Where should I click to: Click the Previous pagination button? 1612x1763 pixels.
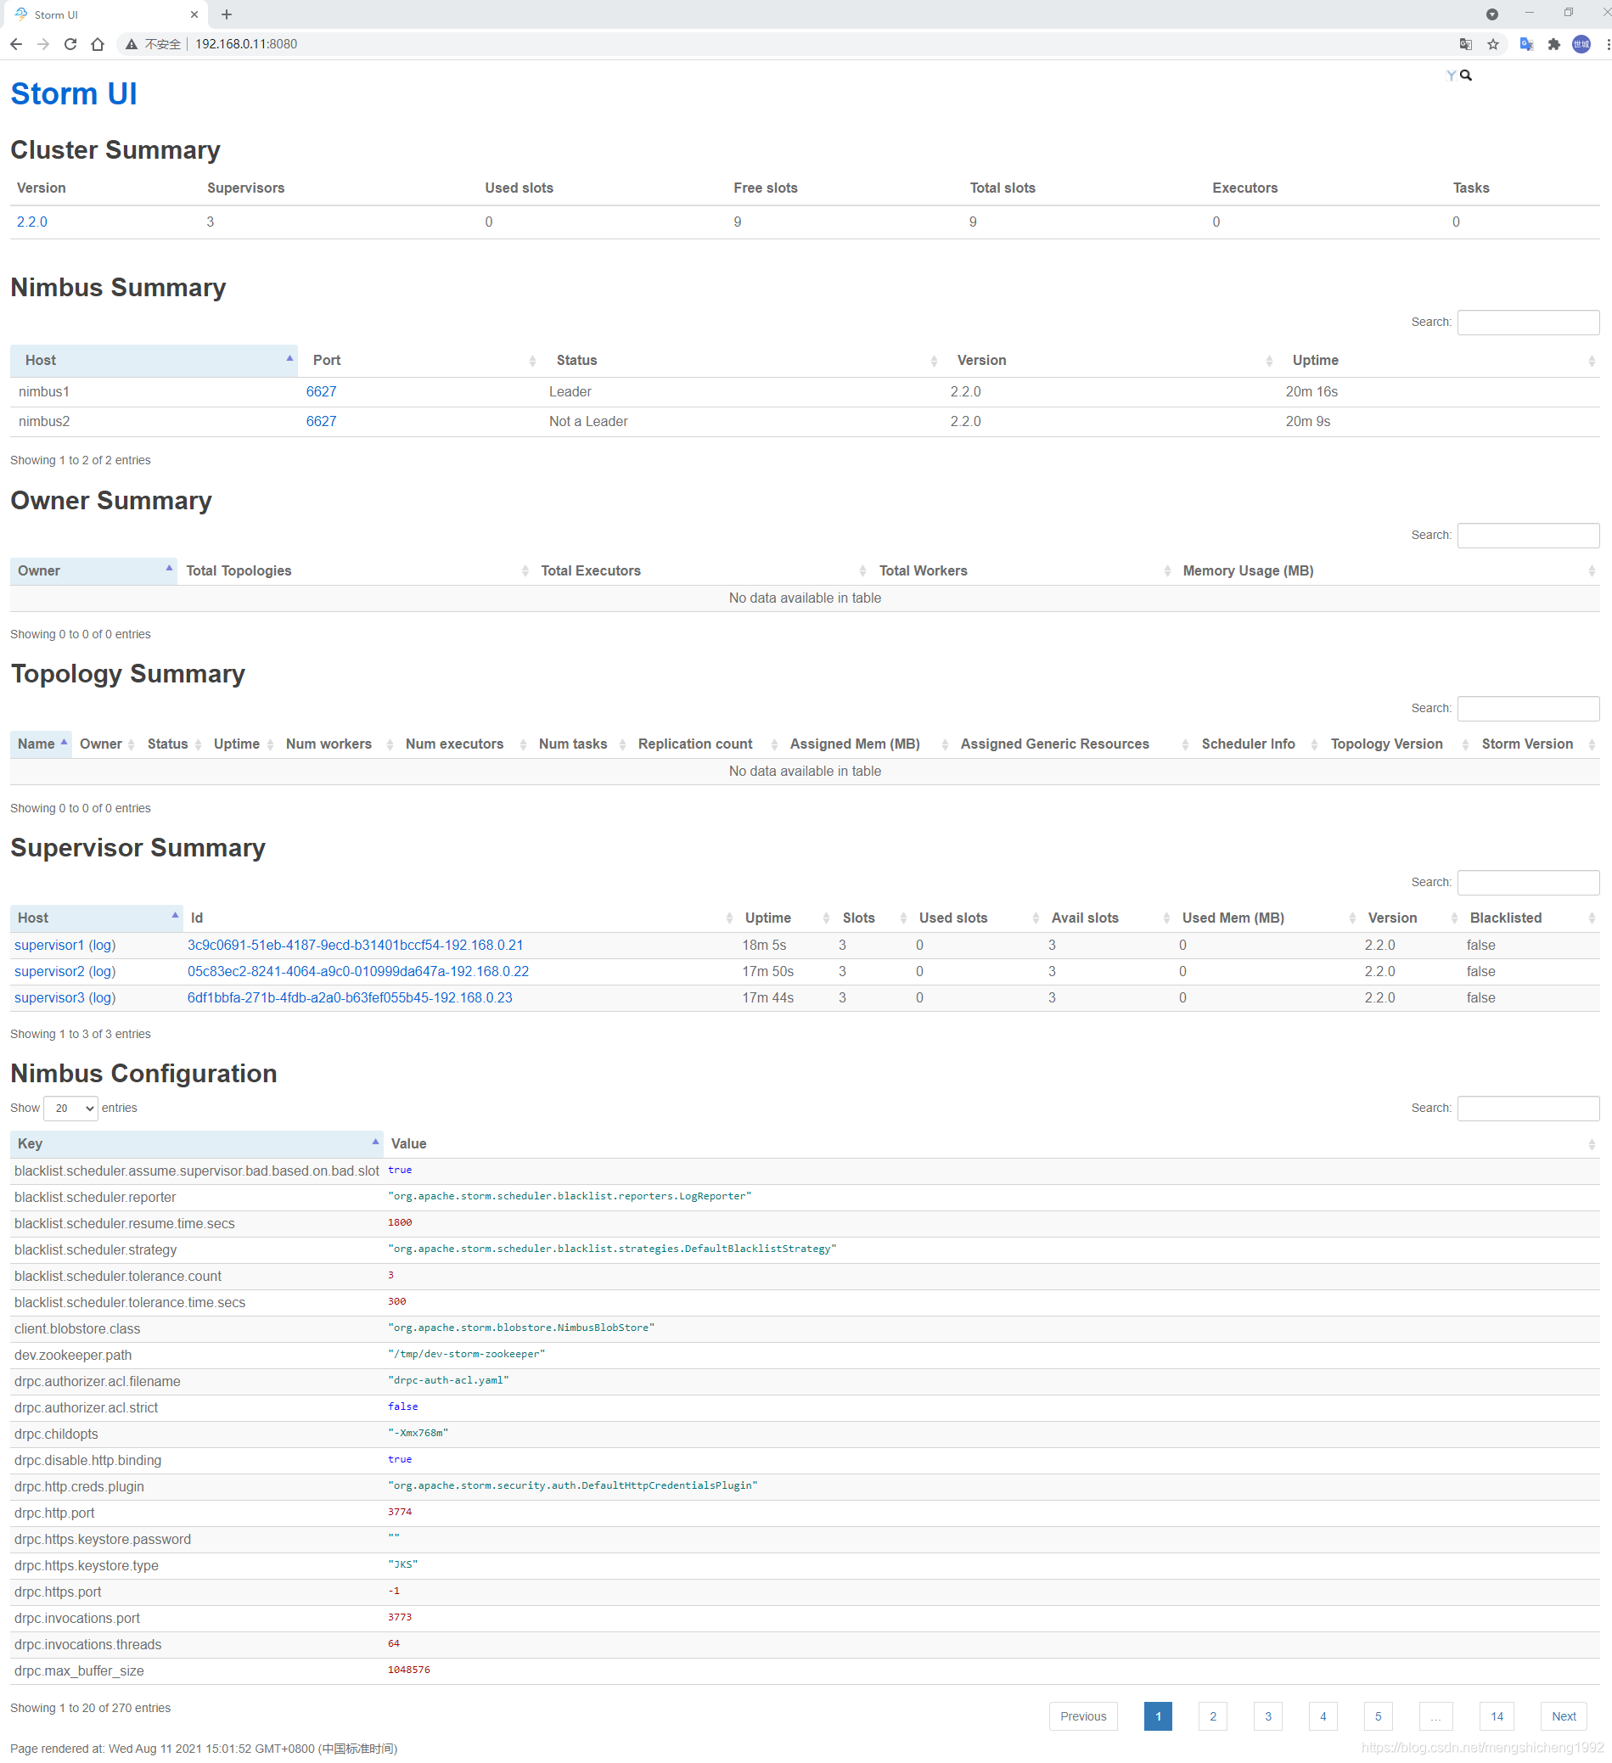tap(1083, 1715)
